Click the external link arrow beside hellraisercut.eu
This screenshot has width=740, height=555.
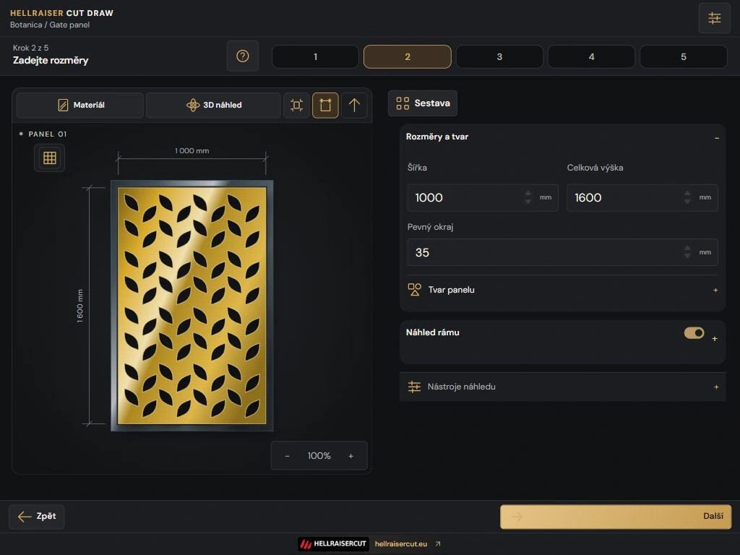(438, 543)
